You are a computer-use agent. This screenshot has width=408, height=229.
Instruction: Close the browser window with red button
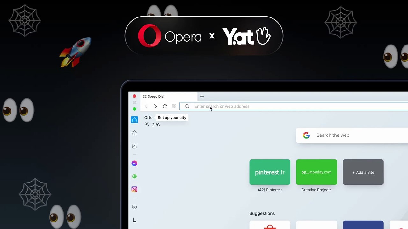tap(135, 96)
